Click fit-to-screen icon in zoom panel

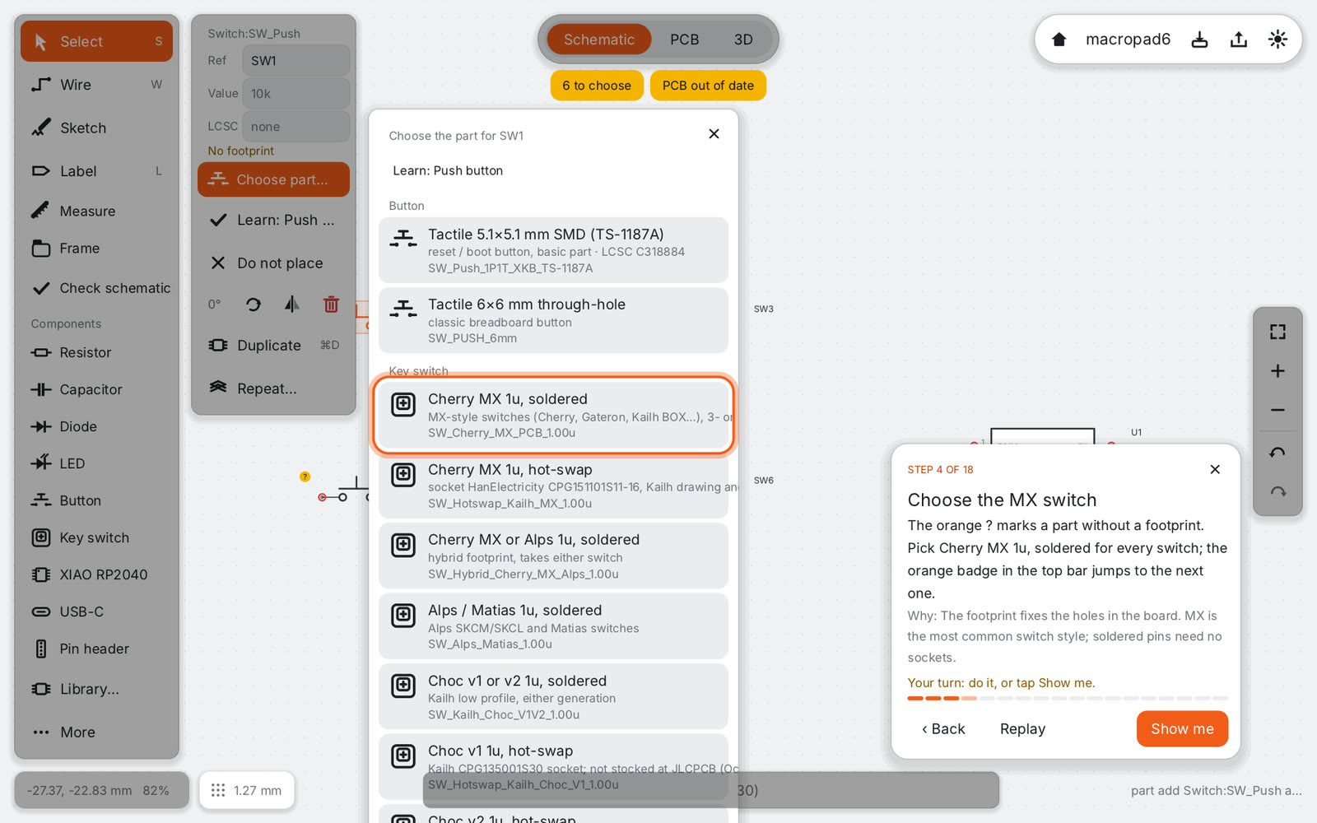(x=1277, y=332)
